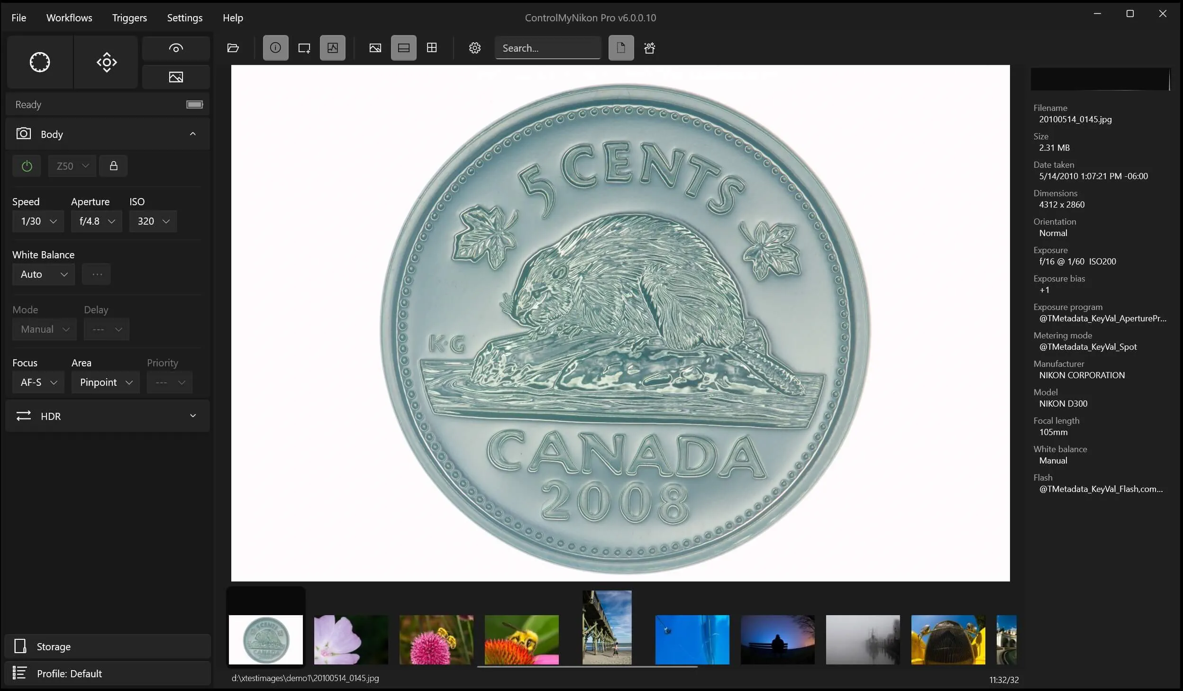Open the White Balance dropdown
The image size is (1183, 691).
coord(43,274)
